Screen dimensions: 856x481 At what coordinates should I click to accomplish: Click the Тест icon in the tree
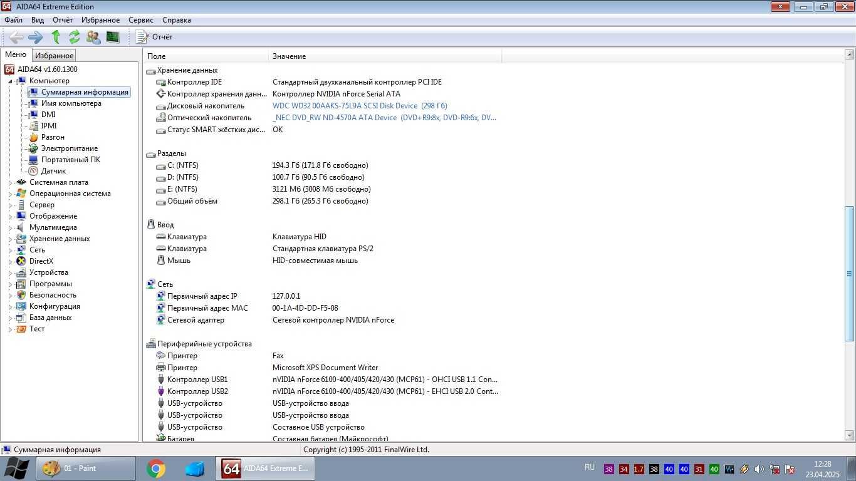[x=21, y=329]
